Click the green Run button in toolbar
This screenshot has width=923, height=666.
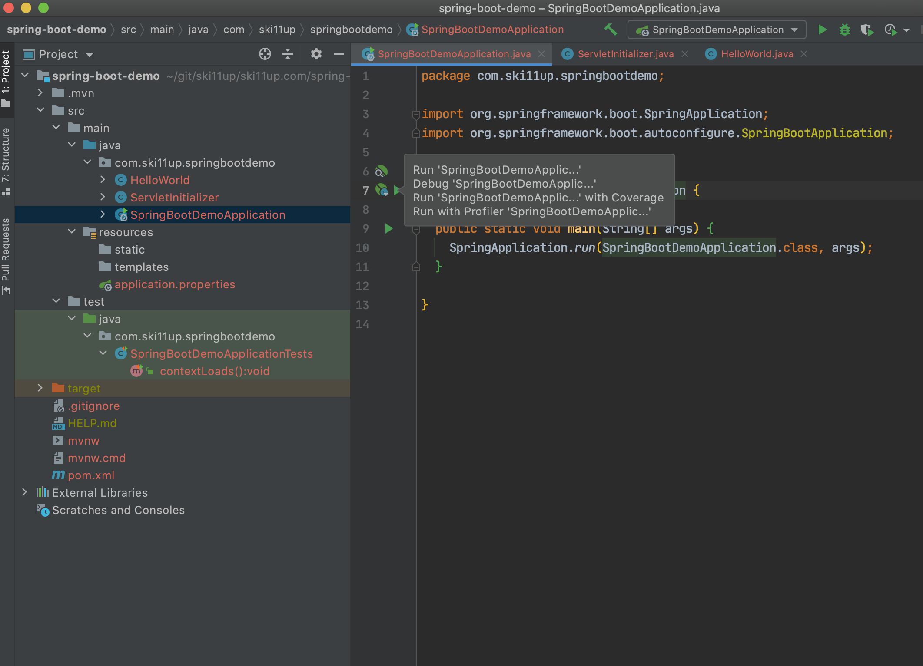pos(822,30)
